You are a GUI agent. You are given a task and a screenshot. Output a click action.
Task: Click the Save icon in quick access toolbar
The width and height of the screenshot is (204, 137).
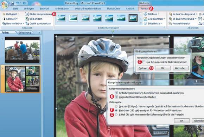pyautogui.click(x=13, y=3)
